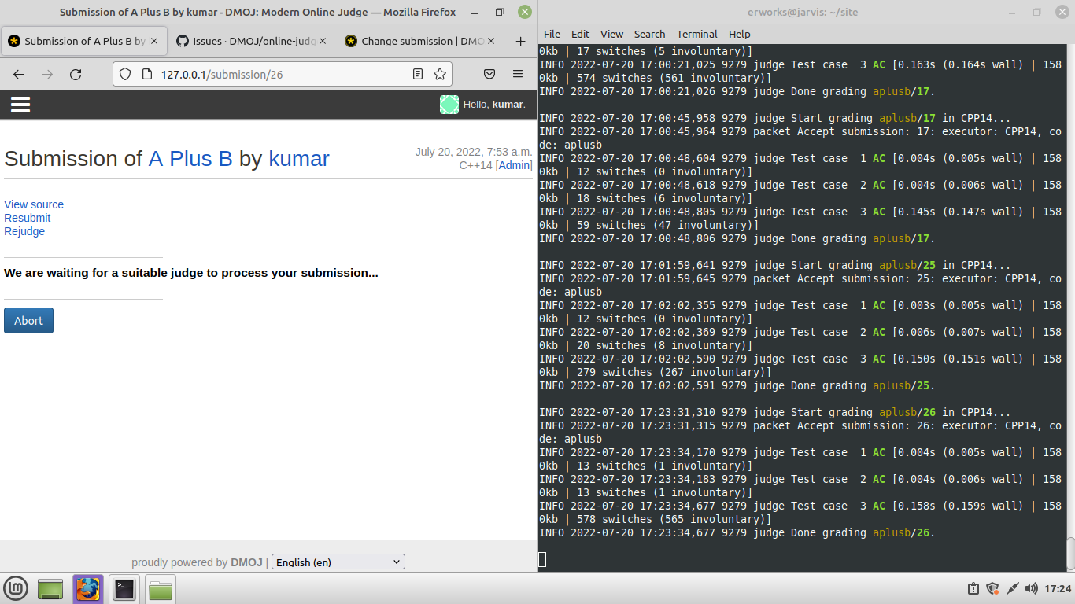1075x604 pixels.
Task: Click kumar's profile avatar image
Action: click(x=449, y=104)
